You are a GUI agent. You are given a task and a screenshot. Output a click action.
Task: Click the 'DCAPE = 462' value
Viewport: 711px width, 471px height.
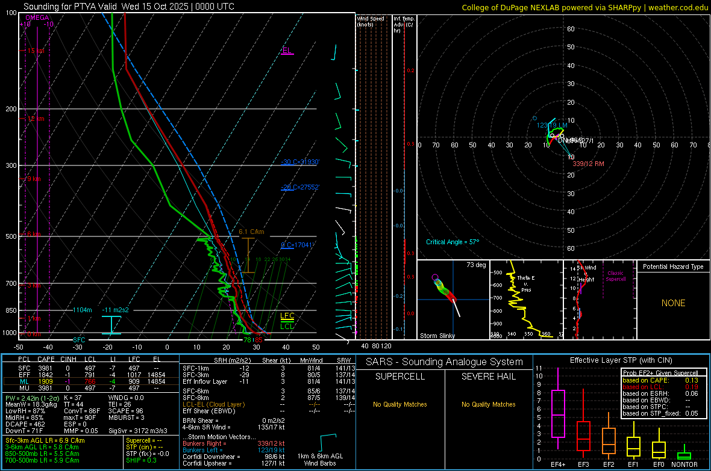pos(25,424)
